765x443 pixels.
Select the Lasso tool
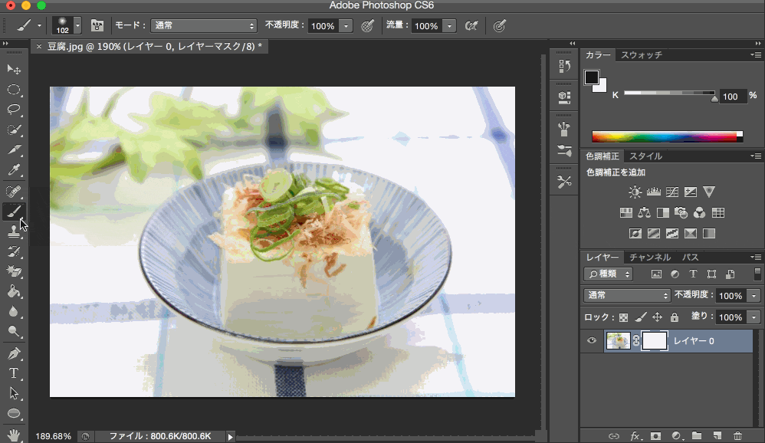pyautogui.click(x=14, y=110)
